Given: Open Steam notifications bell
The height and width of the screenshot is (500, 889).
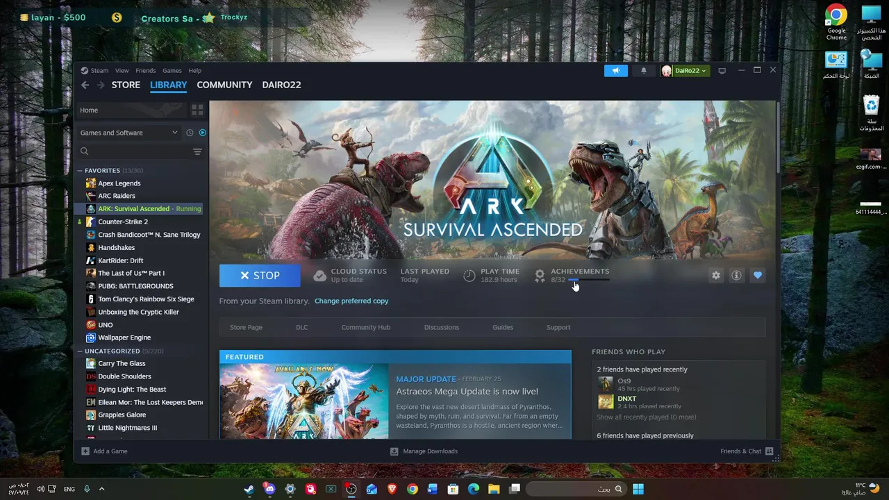Looking at the screenshot, I should tap(643, 70).
